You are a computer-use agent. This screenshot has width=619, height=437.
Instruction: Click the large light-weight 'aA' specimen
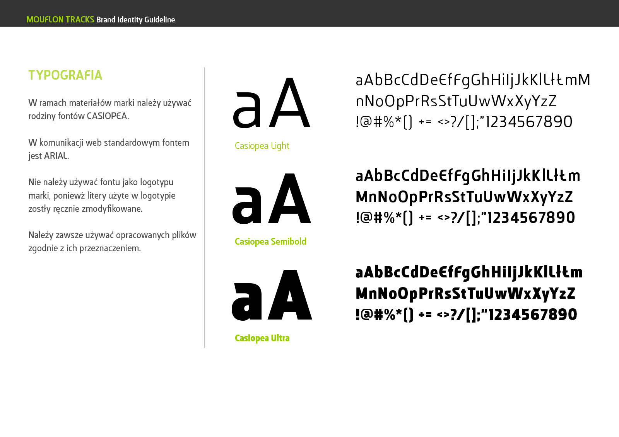click(x=272, y=103)
